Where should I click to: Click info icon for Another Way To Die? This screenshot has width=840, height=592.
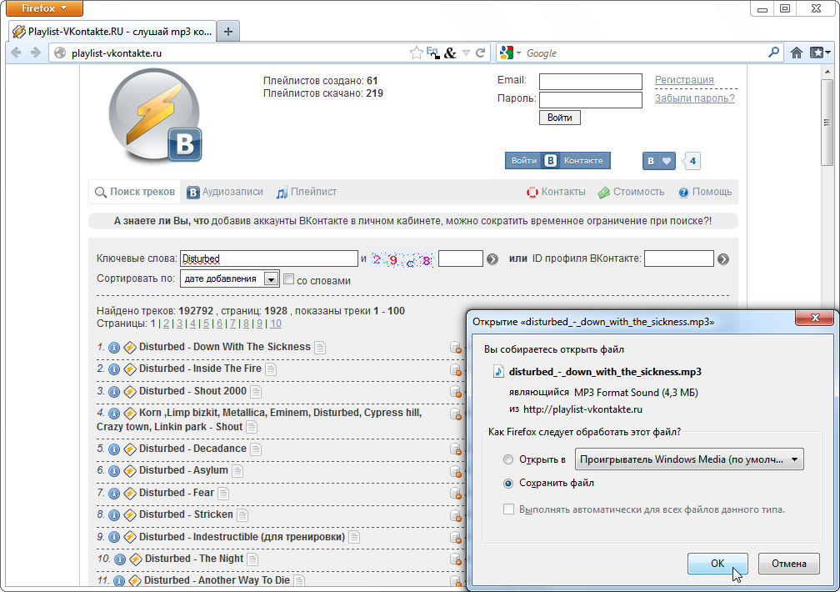(x=119, y=580)
